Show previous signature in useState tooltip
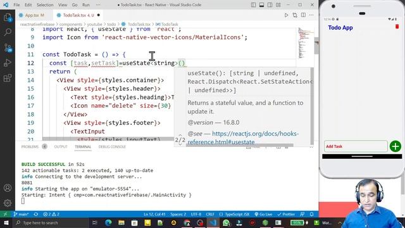The width and height of the screenshot is (405, 228). 180,135
